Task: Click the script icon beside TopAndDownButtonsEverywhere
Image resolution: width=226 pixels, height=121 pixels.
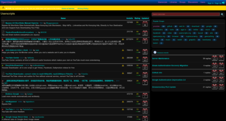Action: point(3,32)
